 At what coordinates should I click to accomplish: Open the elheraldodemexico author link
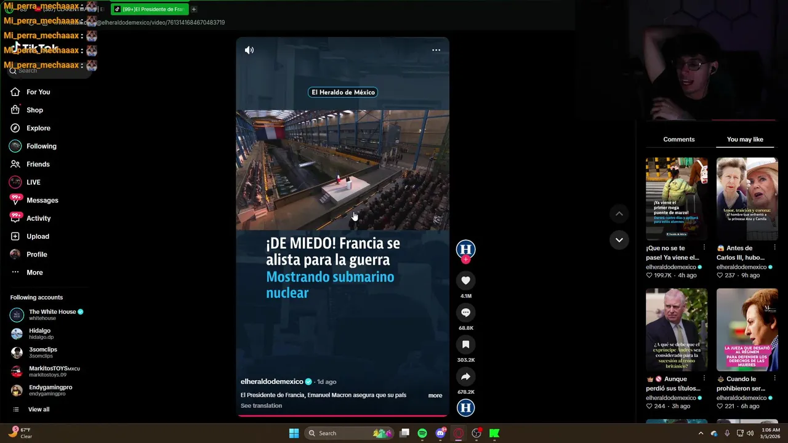[x=272, y=381]
